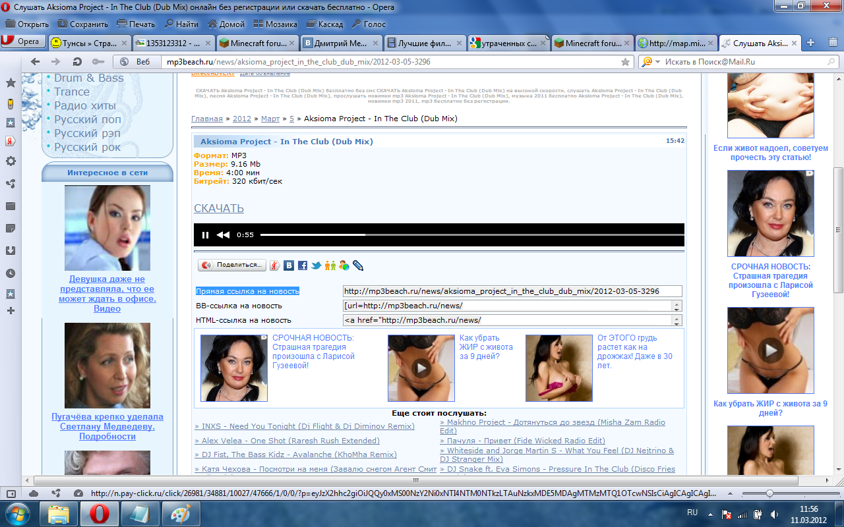This screenshot has height=527, width=844.
Task: Open the Downloads panel in sidebar
Action: click(11, 251)
